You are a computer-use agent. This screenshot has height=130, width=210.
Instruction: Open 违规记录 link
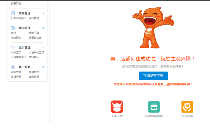(x=34, y=77)
